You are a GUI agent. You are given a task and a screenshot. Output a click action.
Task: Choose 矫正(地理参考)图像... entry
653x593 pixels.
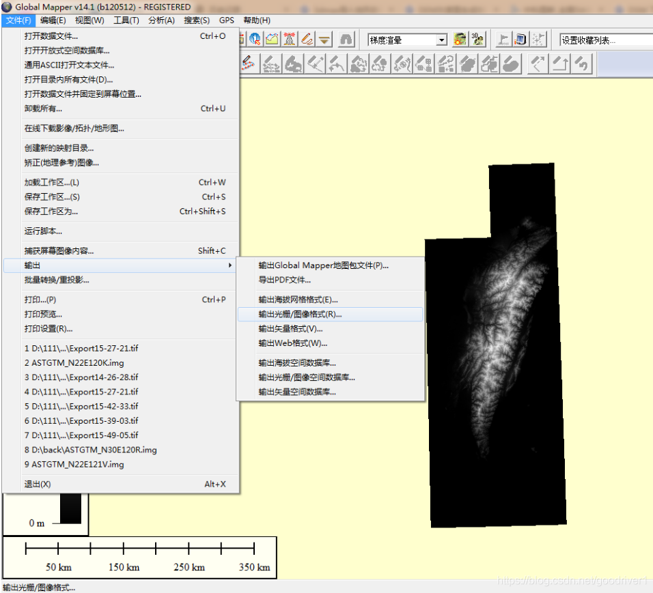121,162
